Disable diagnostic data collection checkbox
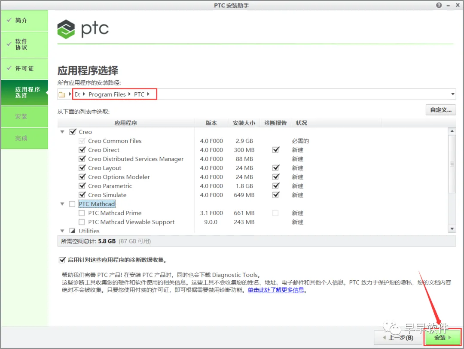This screenshot has height=349, width=464. [x=62, y=260]
